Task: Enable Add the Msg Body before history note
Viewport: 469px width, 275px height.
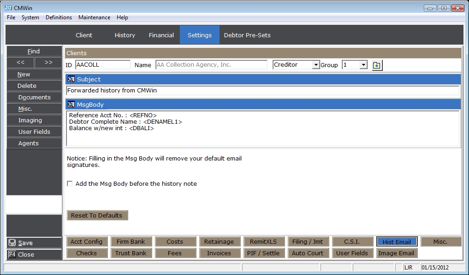Action: (70, 184)
